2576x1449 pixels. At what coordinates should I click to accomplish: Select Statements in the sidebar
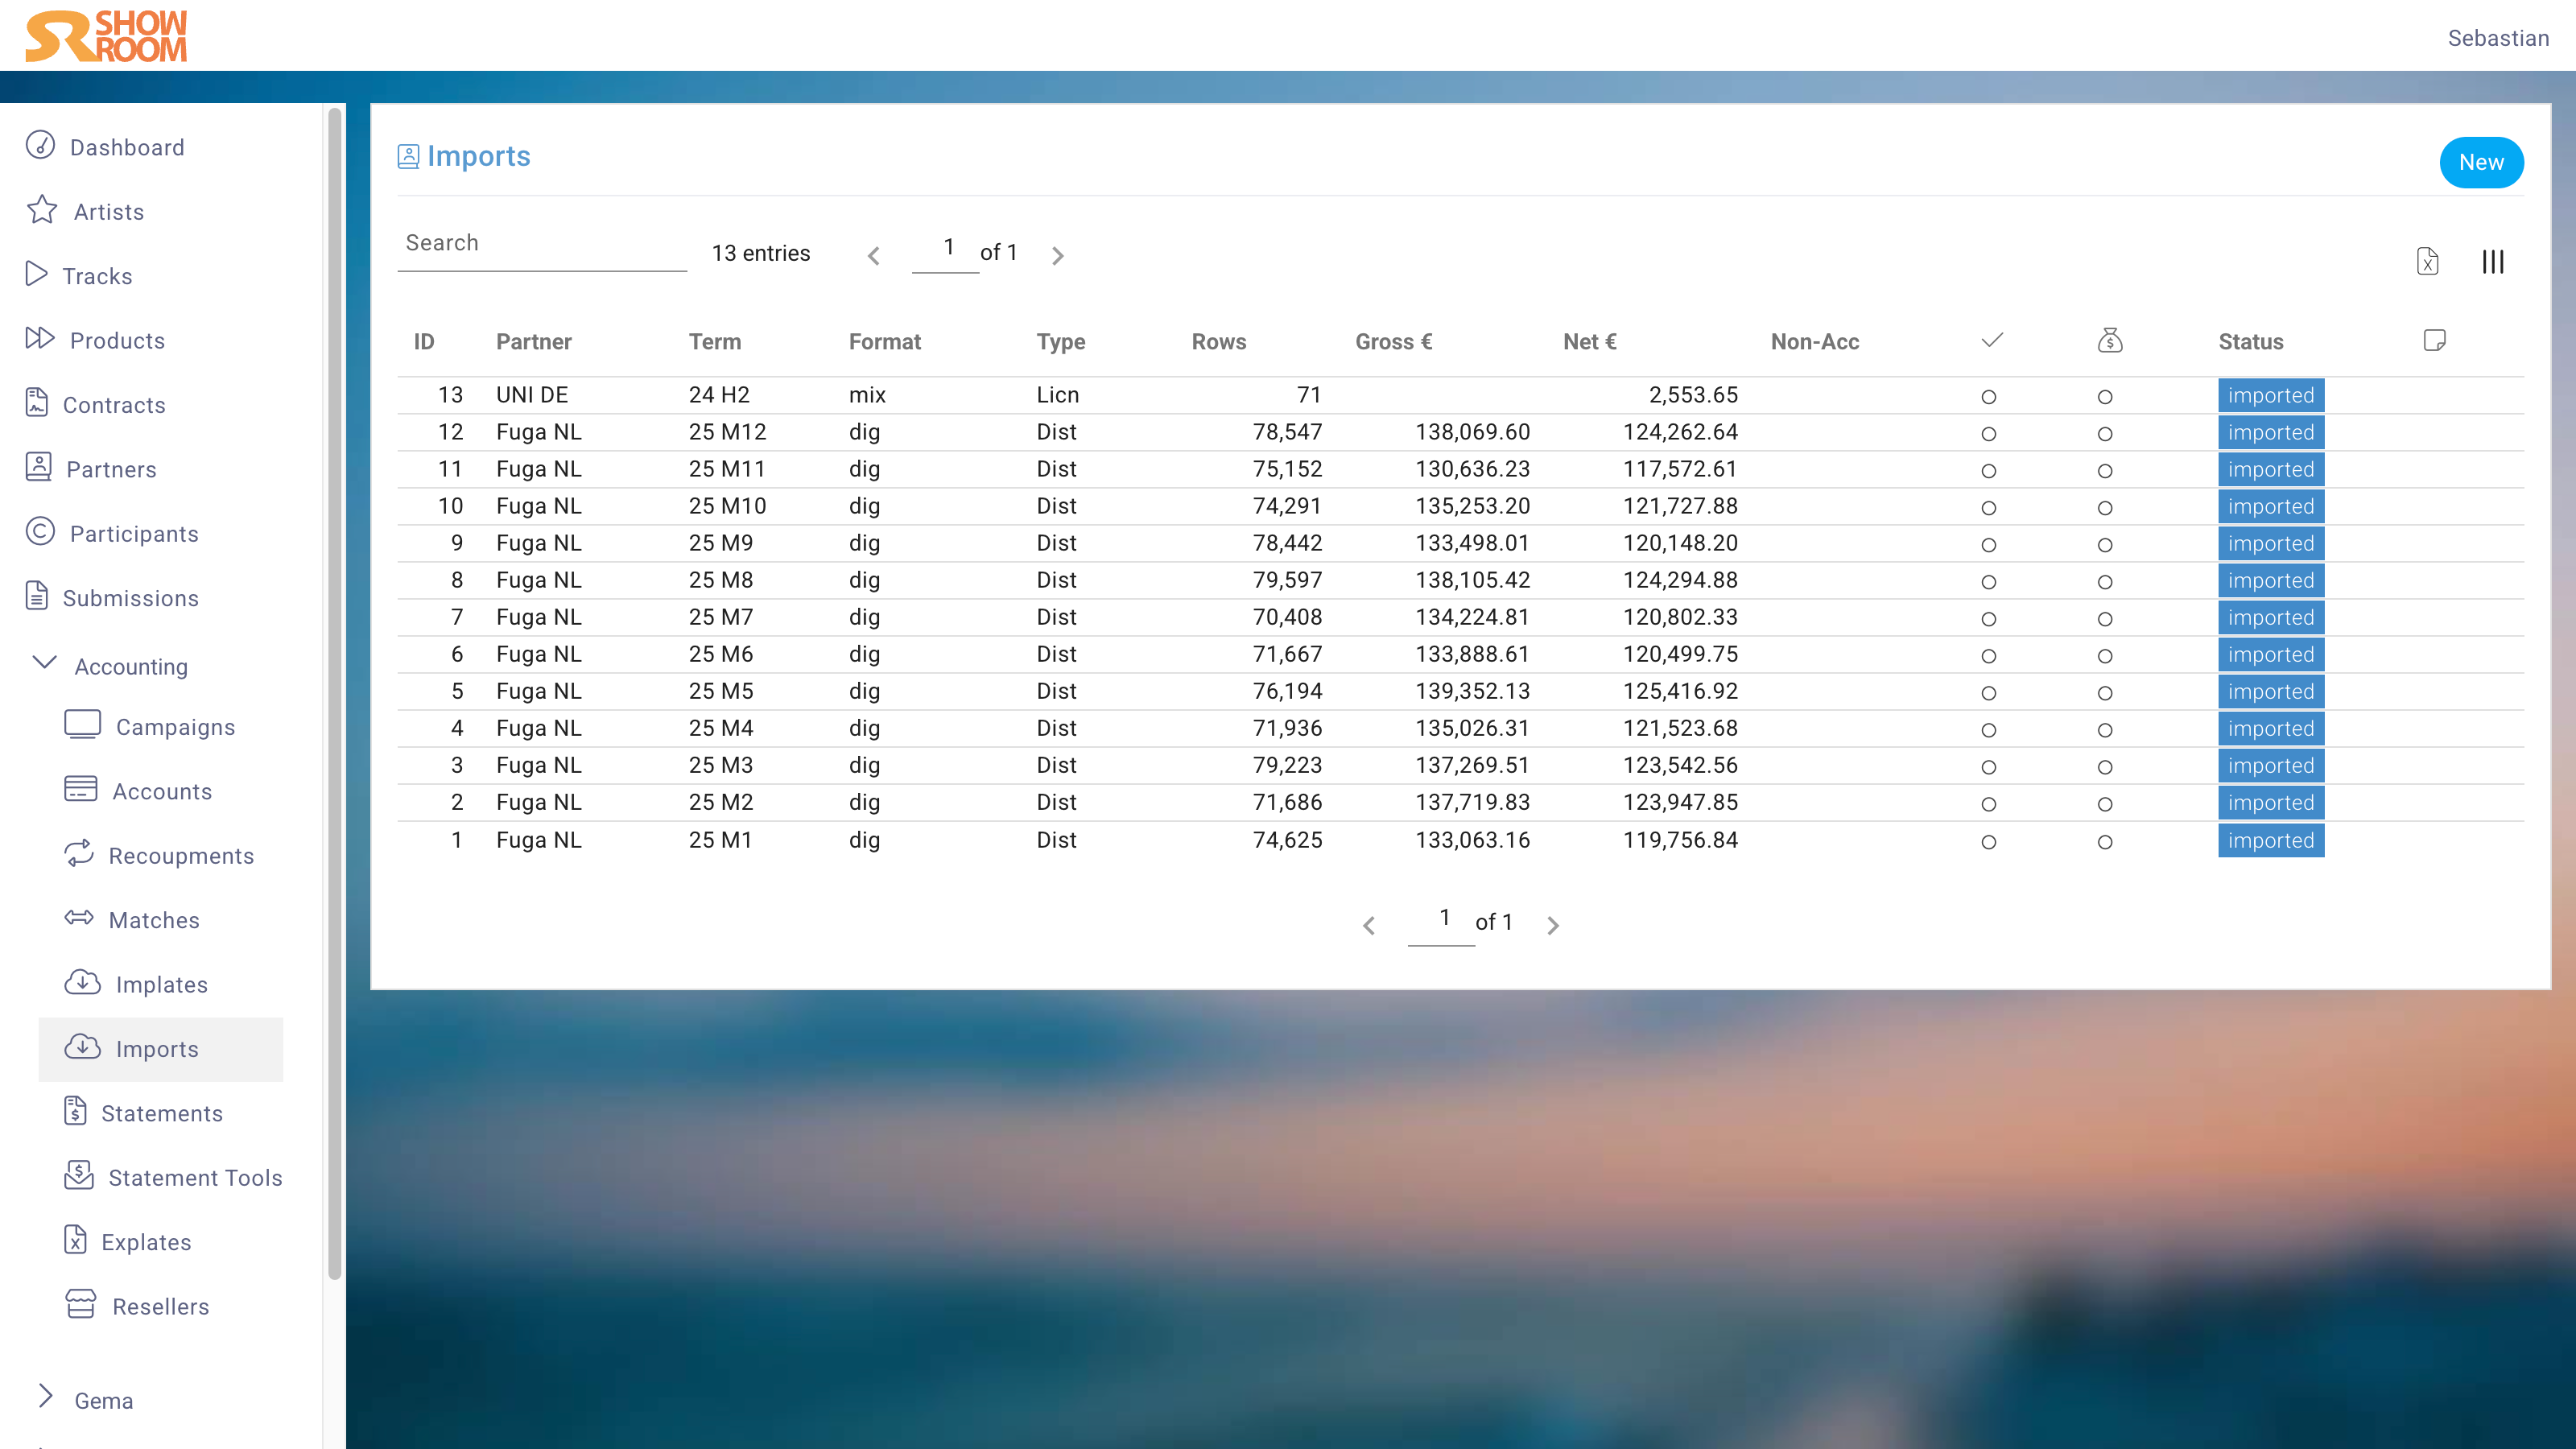pos(161,1113)
